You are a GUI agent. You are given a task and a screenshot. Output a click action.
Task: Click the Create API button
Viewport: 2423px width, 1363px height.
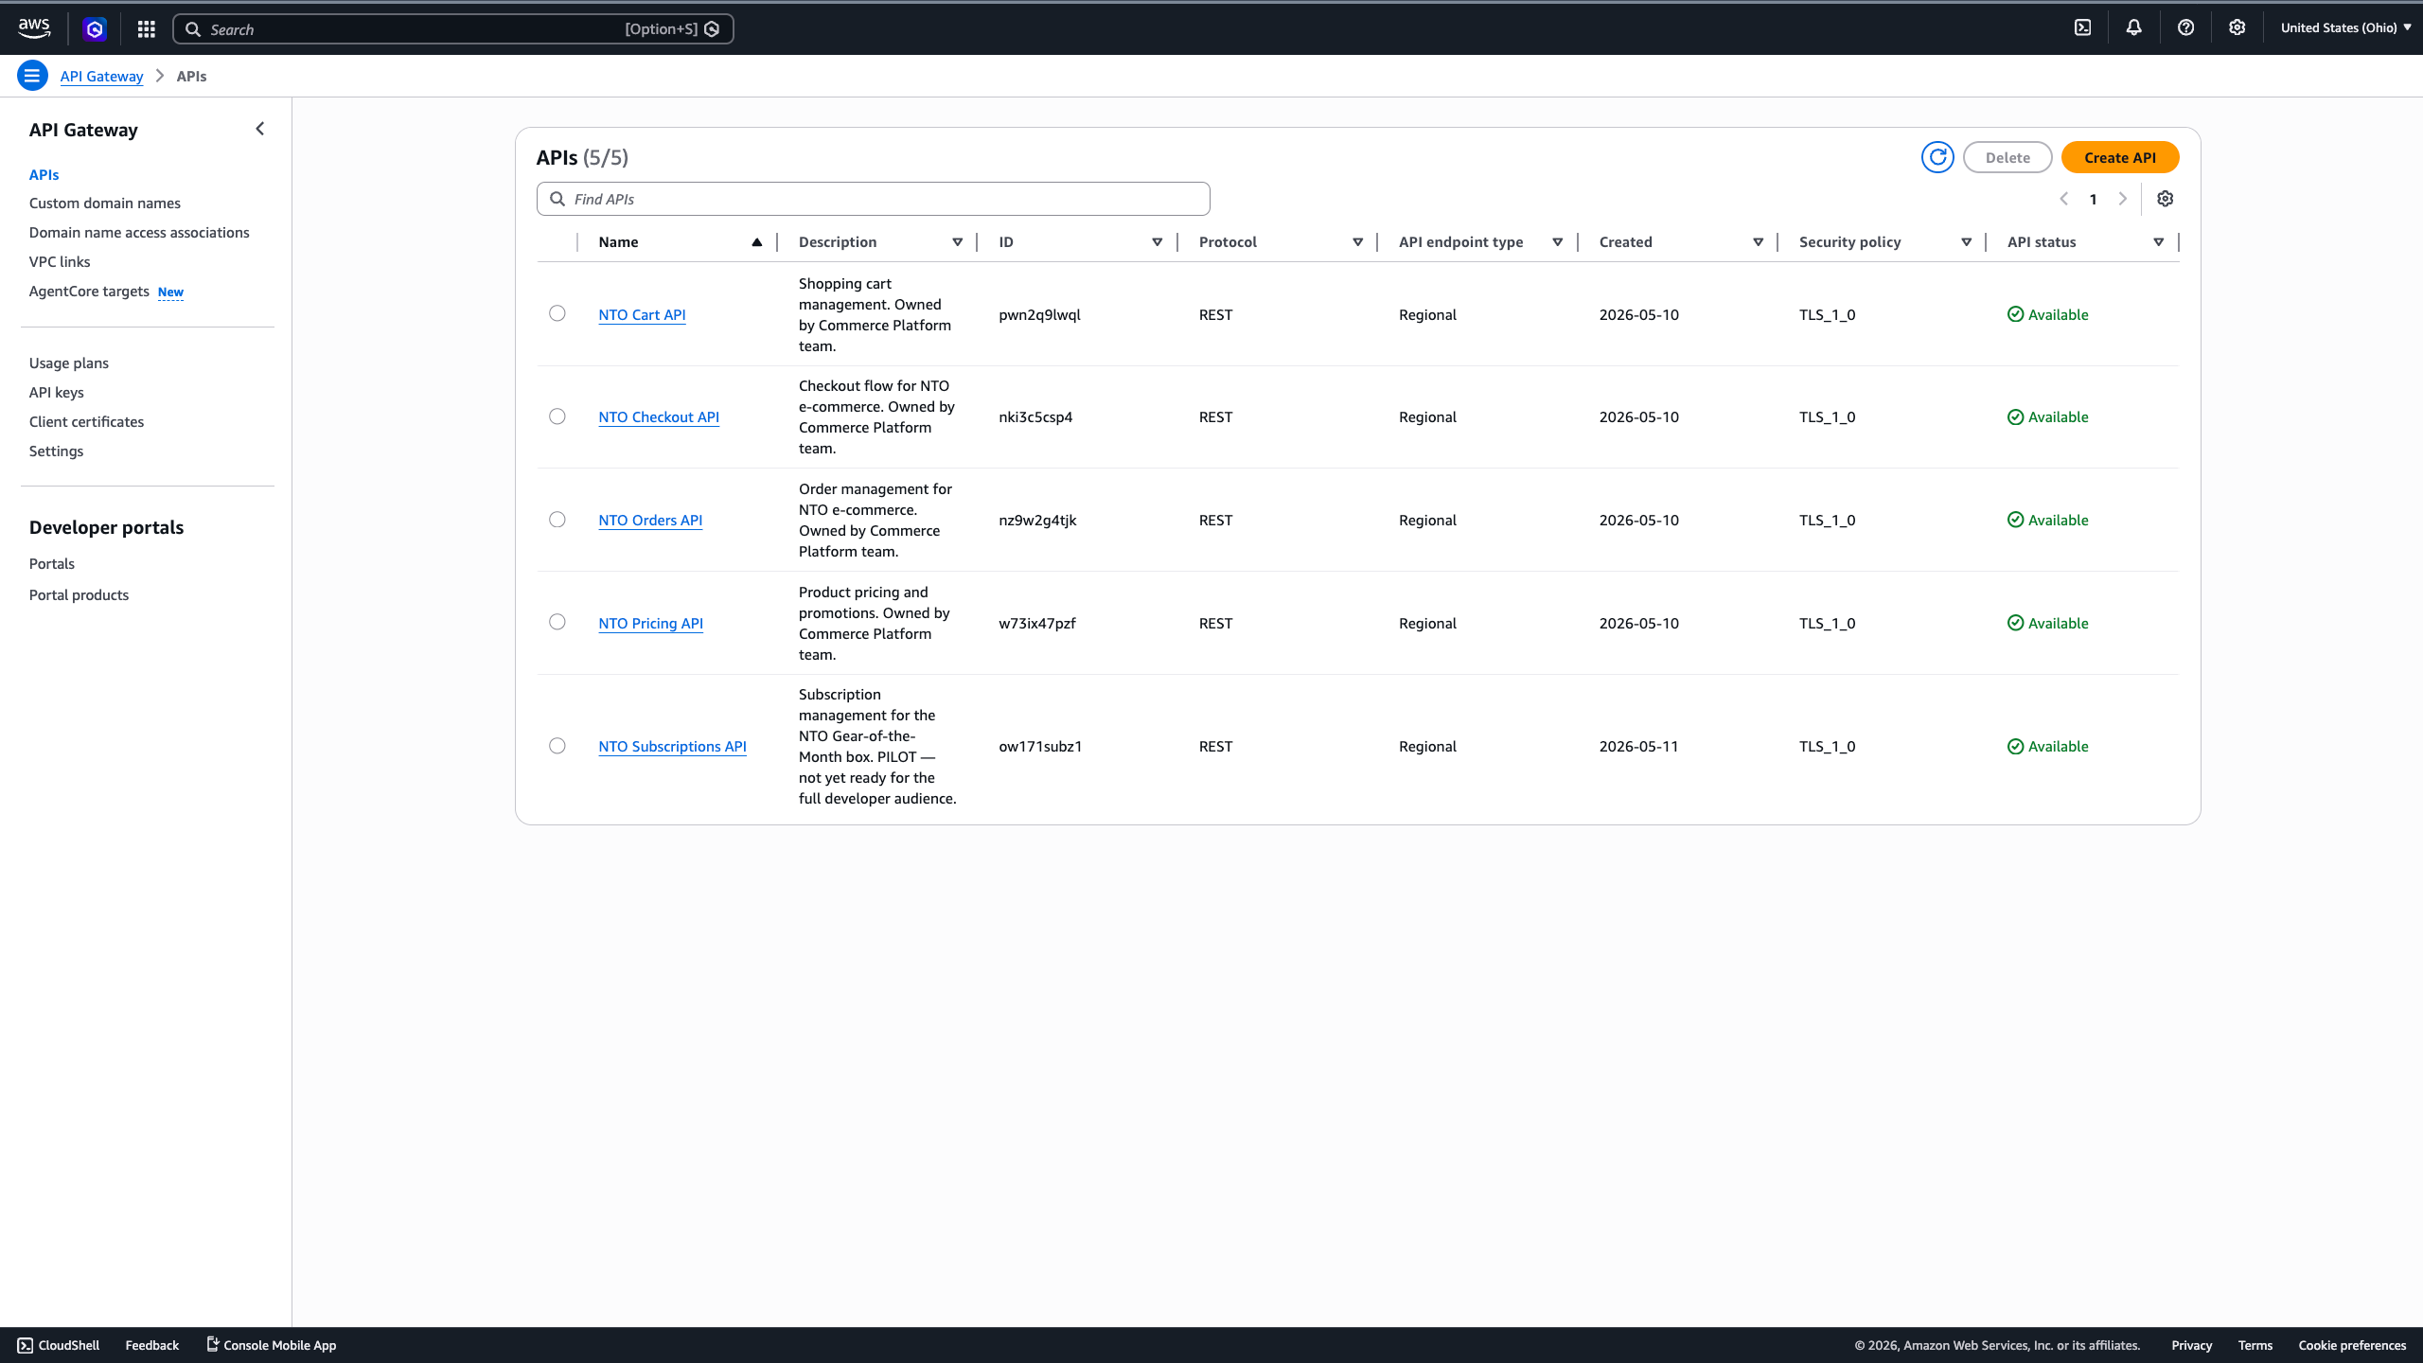coord(2120,157)
